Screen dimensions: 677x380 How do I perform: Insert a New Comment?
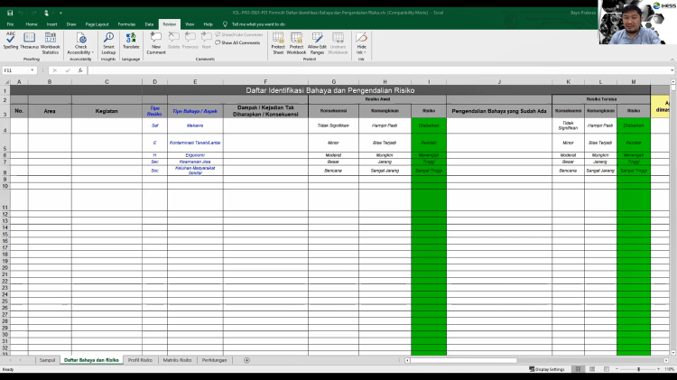pyautogui.click(x=156, y=41)
